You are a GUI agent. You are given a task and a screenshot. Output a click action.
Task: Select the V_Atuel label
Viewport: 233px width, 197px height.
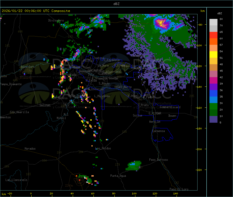133,96
